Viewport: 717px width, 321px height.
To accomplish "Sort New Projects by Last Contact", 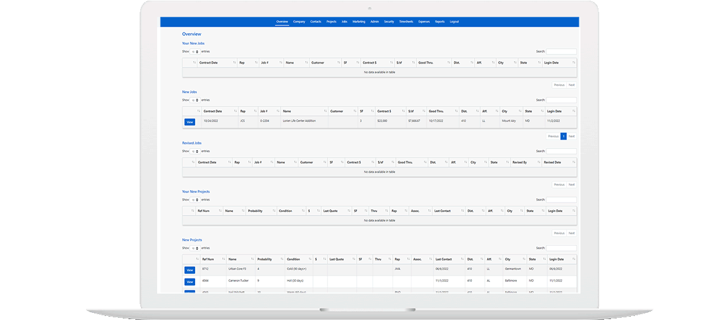I will [449, 259].
